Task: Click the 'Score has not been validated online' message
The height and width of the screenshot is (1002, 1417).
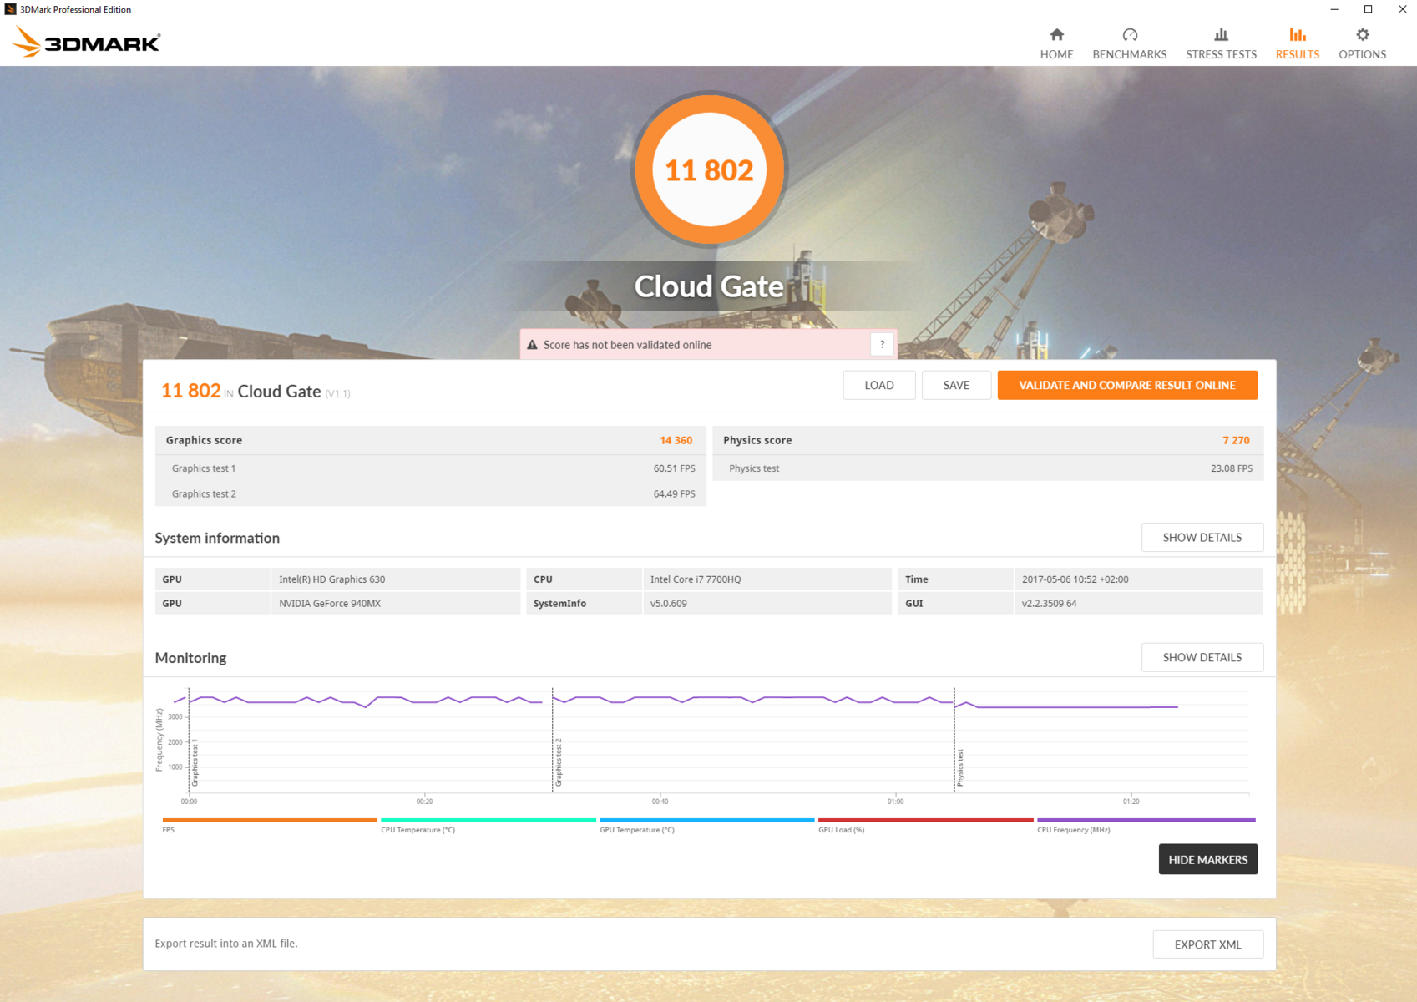Action: click(x=628, y=345)
